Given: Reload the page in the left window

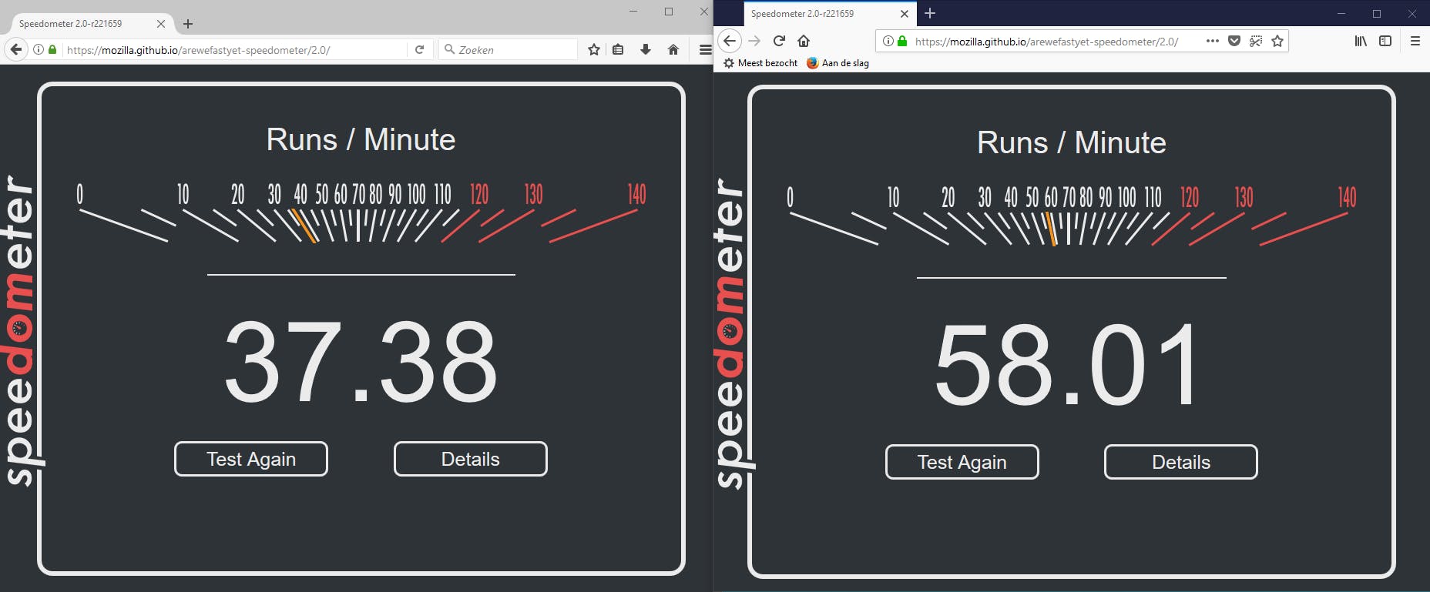Looking at the screenshot, I should [419, 50].
